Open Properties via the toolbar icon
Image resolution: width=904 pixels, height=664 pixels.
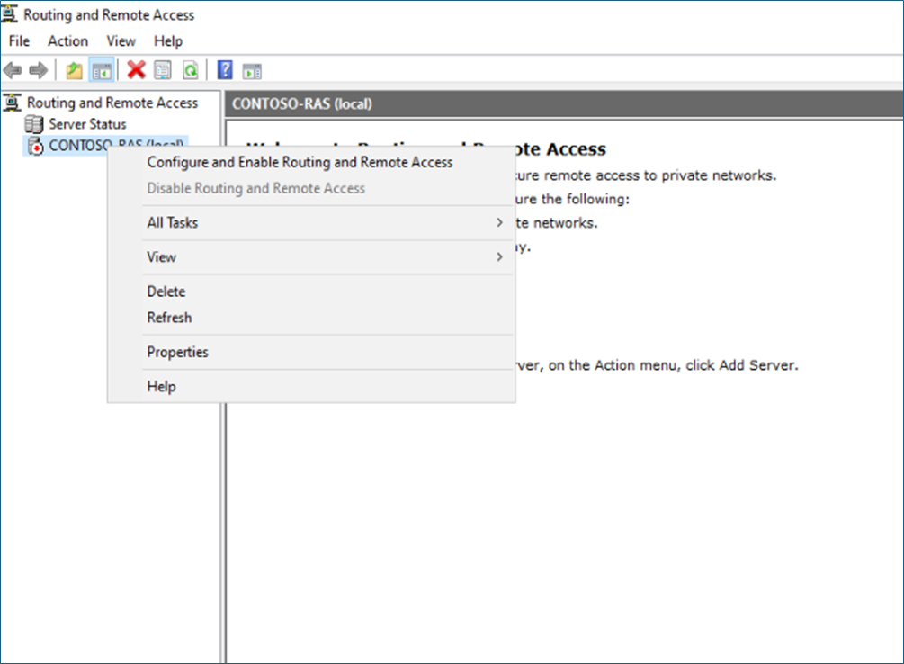tap(162, 70)
